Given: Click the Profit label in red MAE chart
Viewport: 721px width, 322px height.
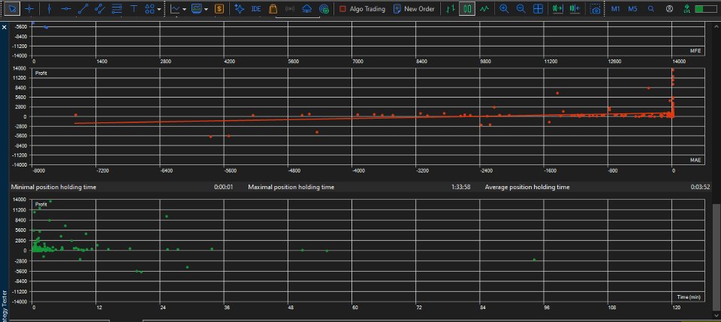Looking at the screenshot, I should click(41, 73).
